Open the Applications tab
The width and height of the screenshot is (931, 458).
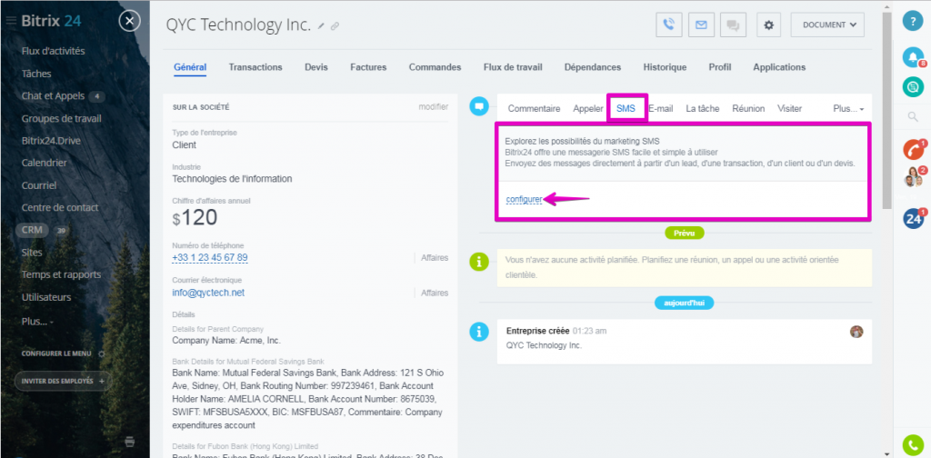pos(779,67)
